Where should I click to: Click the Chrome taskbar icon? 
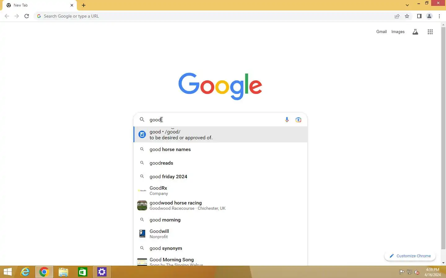coord(44,272)
